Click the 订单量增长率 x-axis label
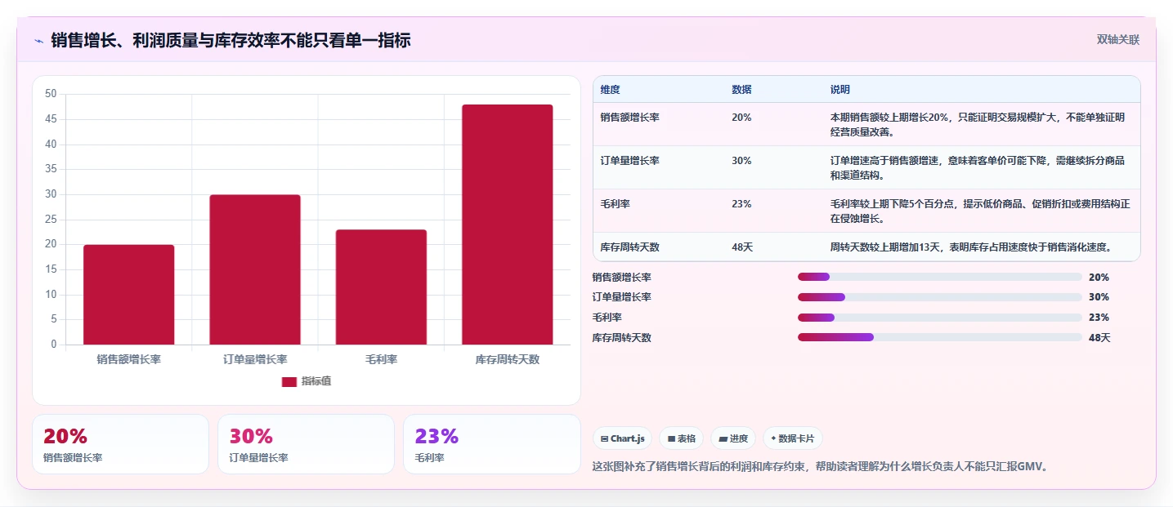 click(x=255, y=359)
